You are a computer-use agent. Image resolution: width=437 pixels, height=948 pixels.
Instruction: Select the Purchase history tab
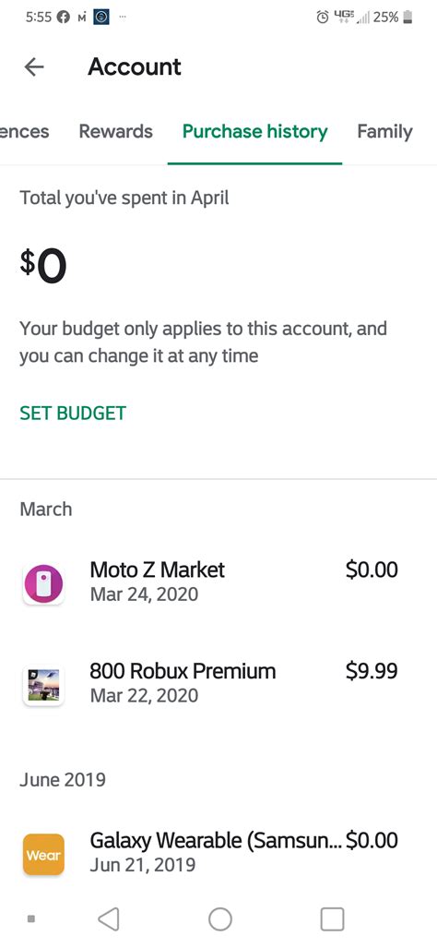254,131
